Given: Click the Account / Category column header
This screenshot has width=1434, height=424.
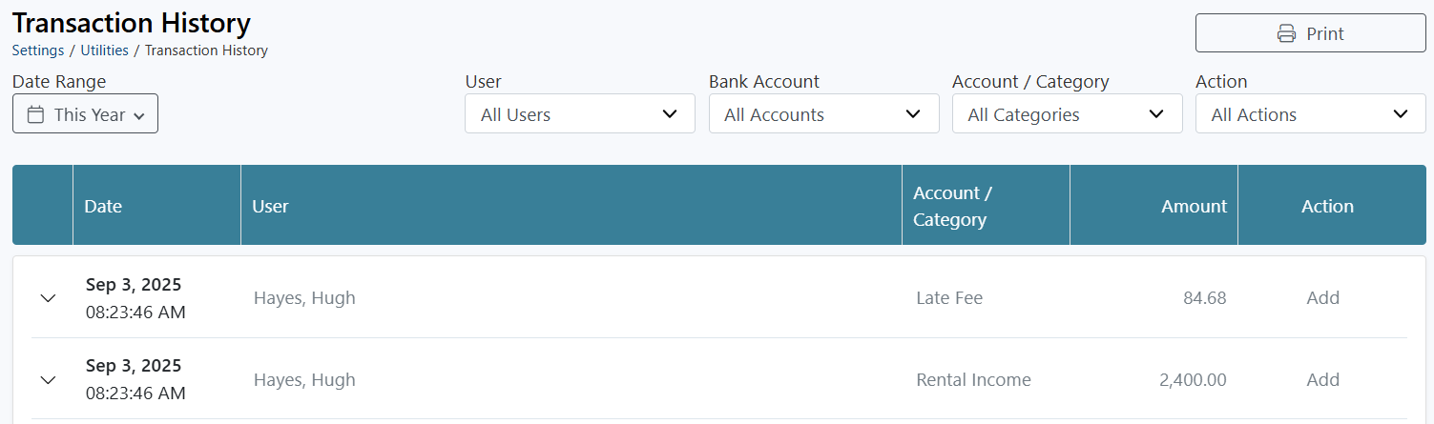Looking at the screenshot, I should click(952, 206).
